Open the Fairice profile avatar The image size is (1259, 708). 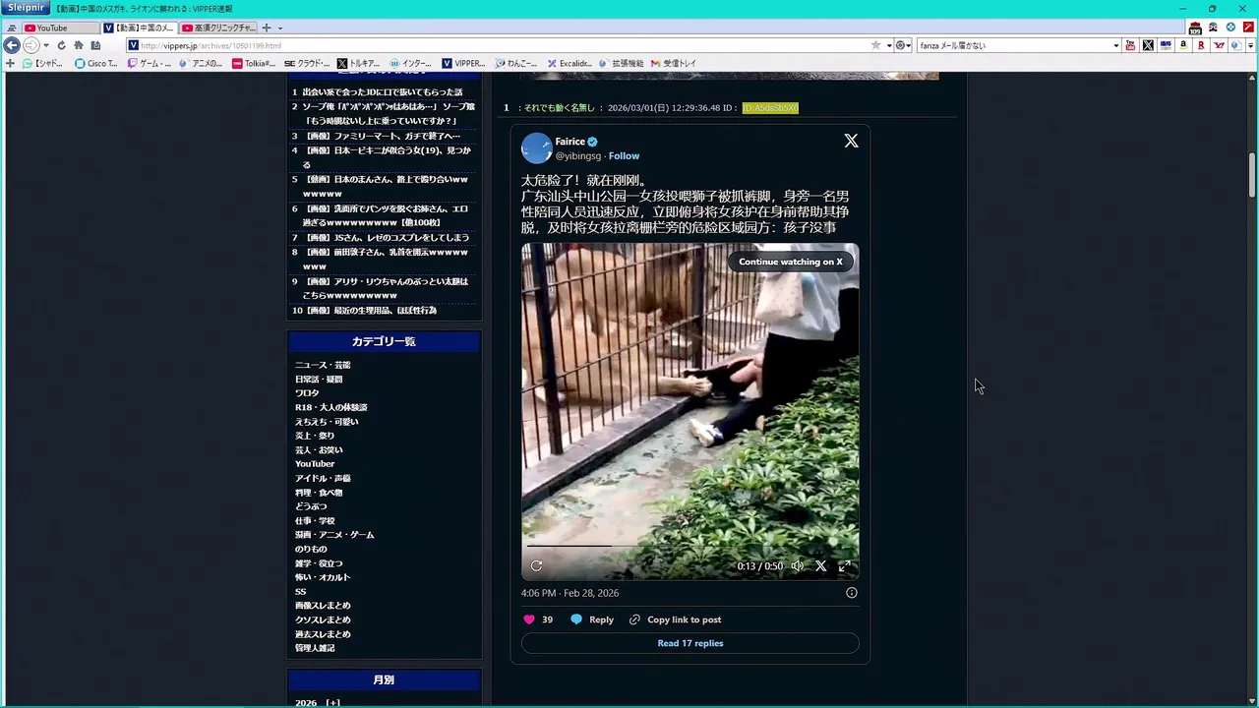pos(536,148)
